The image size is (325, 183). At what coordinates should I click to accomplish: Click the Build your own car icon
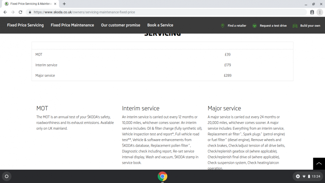click(x=295, y=26)
